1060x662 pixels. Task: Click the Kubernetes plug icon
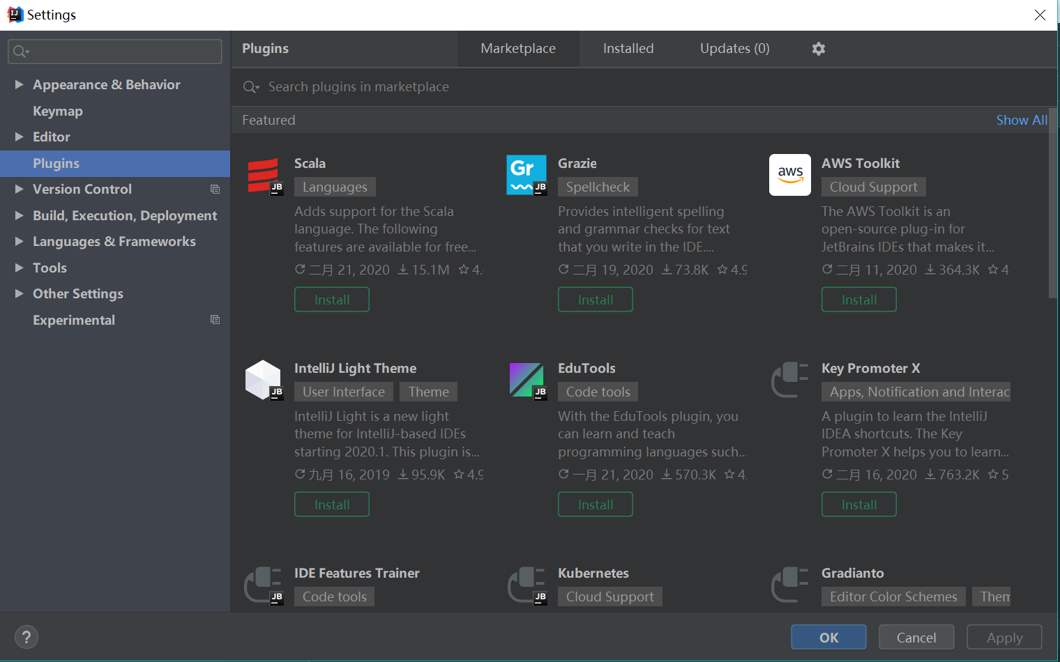527,585
